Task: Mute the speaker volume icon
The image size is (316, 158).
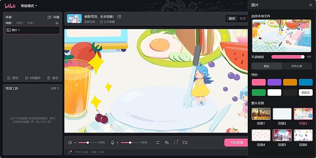Action: pos(70,142)
